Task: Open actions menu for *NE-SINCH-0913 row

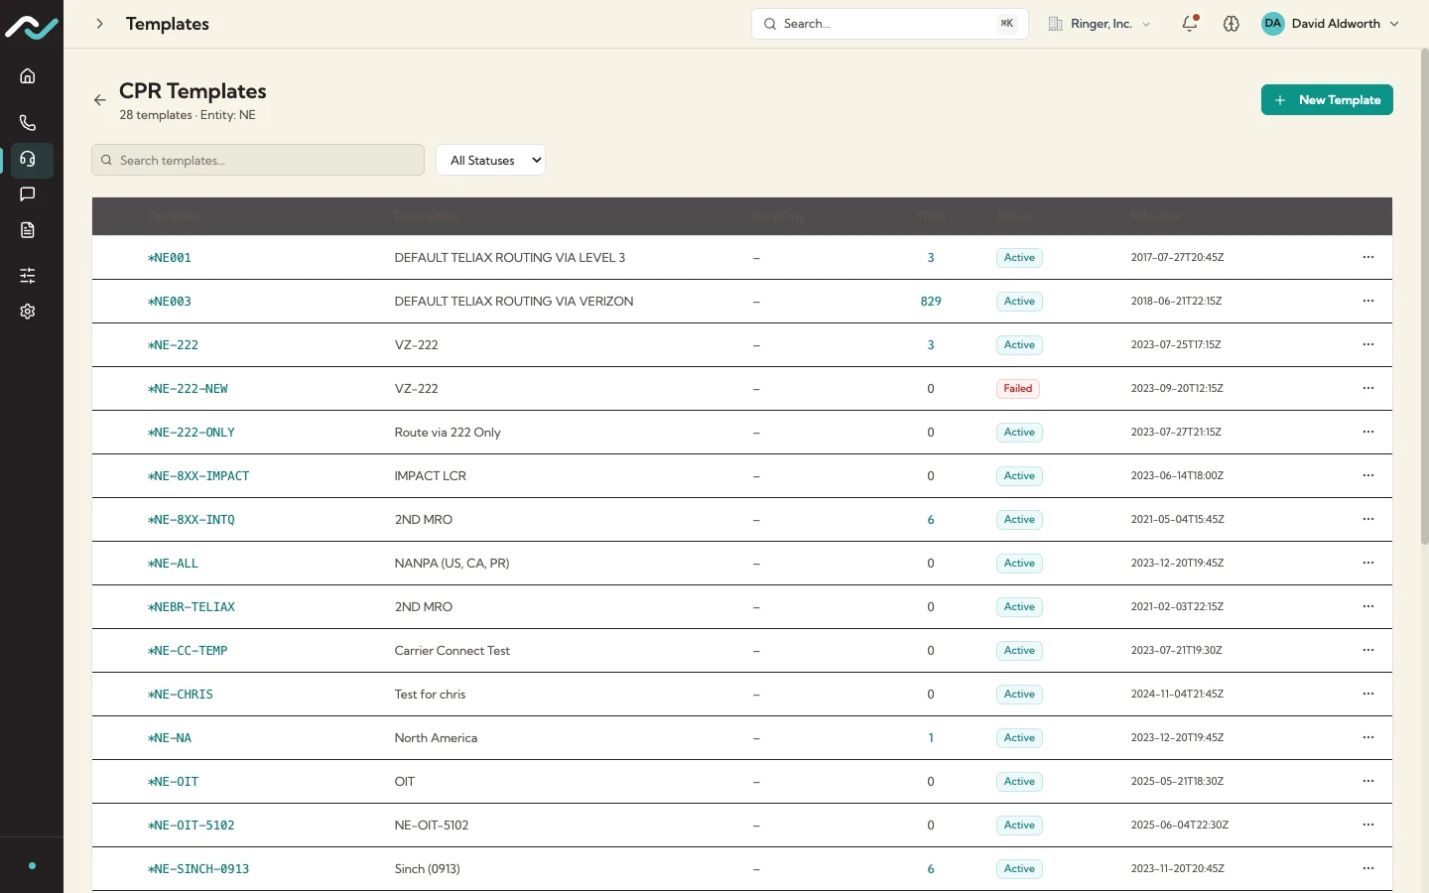Action: (x=1368, y=868)
